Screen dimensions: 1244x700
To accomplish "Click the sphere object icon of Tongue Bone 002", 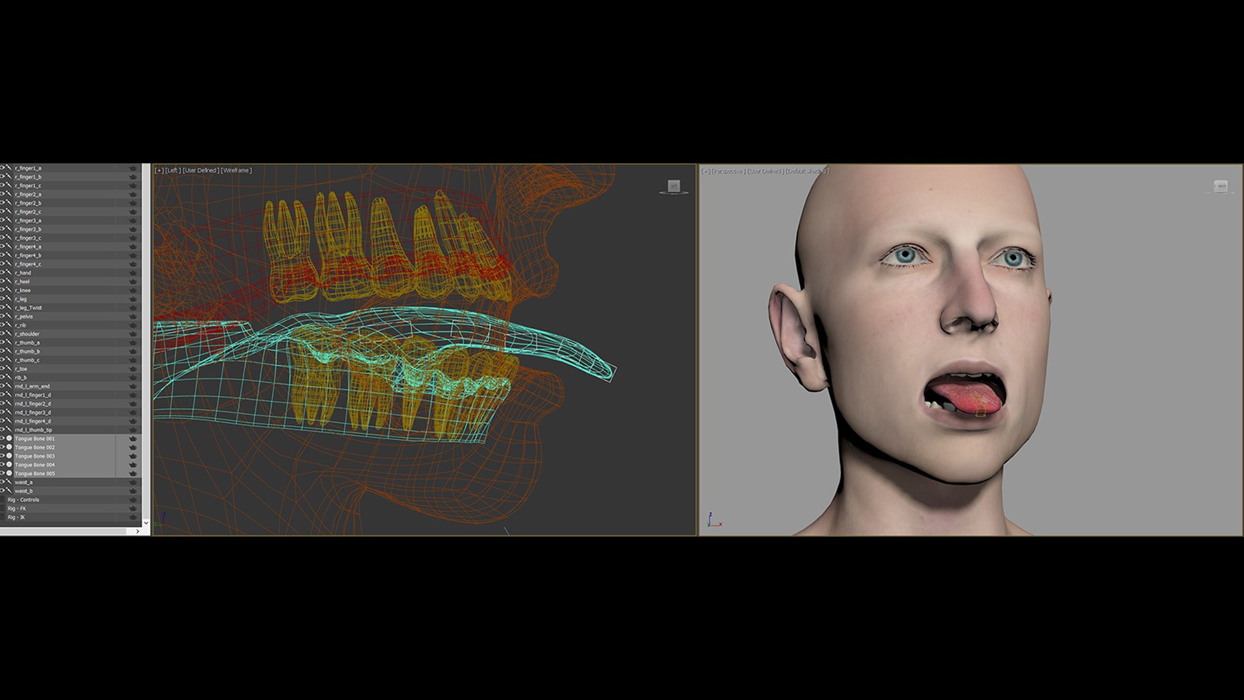I will pyautogui.click(x=9, y=447).
